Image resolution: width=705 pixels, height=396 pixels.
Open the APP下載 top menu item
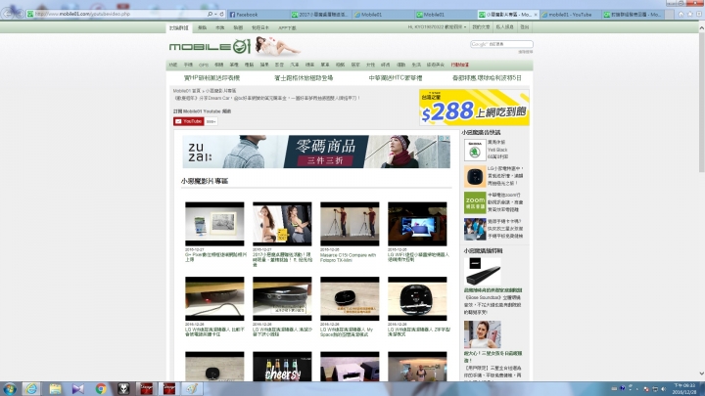(287, 27)
